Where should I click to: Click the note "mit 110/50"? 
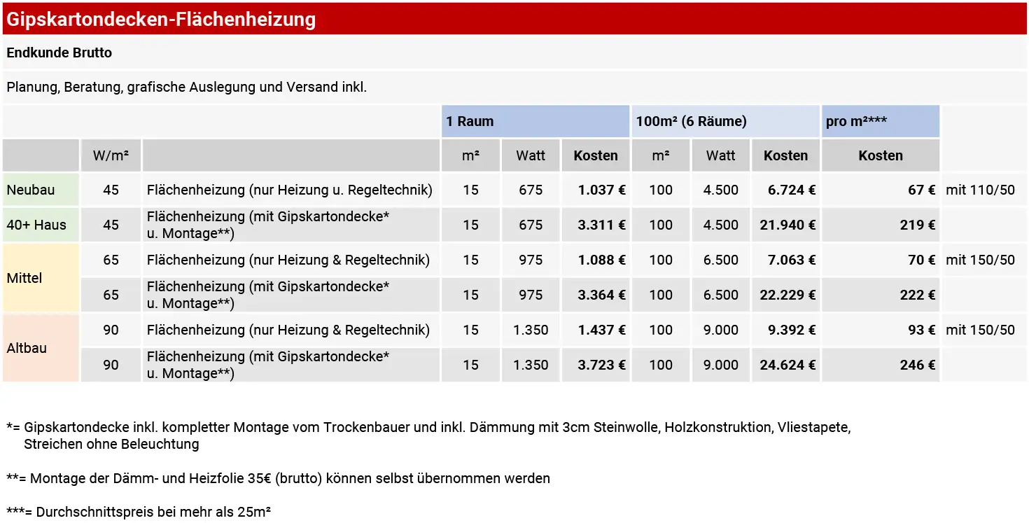coord(980,190)
